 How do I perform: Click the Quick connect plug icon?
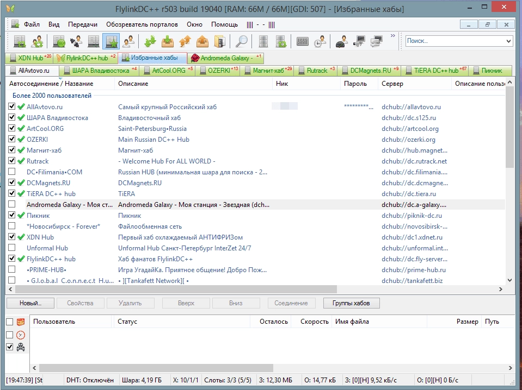(x=76, y=41)
